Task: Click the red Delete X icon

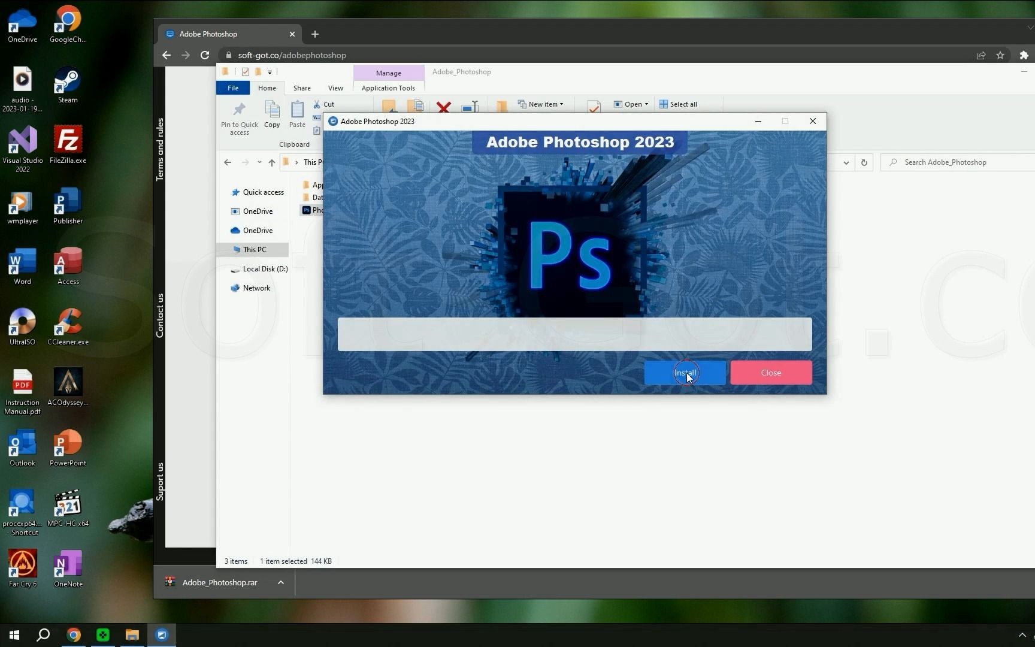Action: [443, 107]
